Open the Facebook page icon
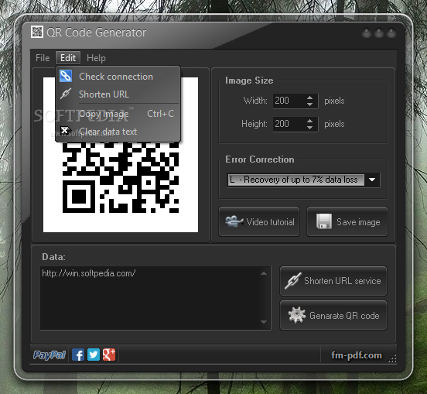This screenshot has height=394, width=427. click(x=78, y=355)
